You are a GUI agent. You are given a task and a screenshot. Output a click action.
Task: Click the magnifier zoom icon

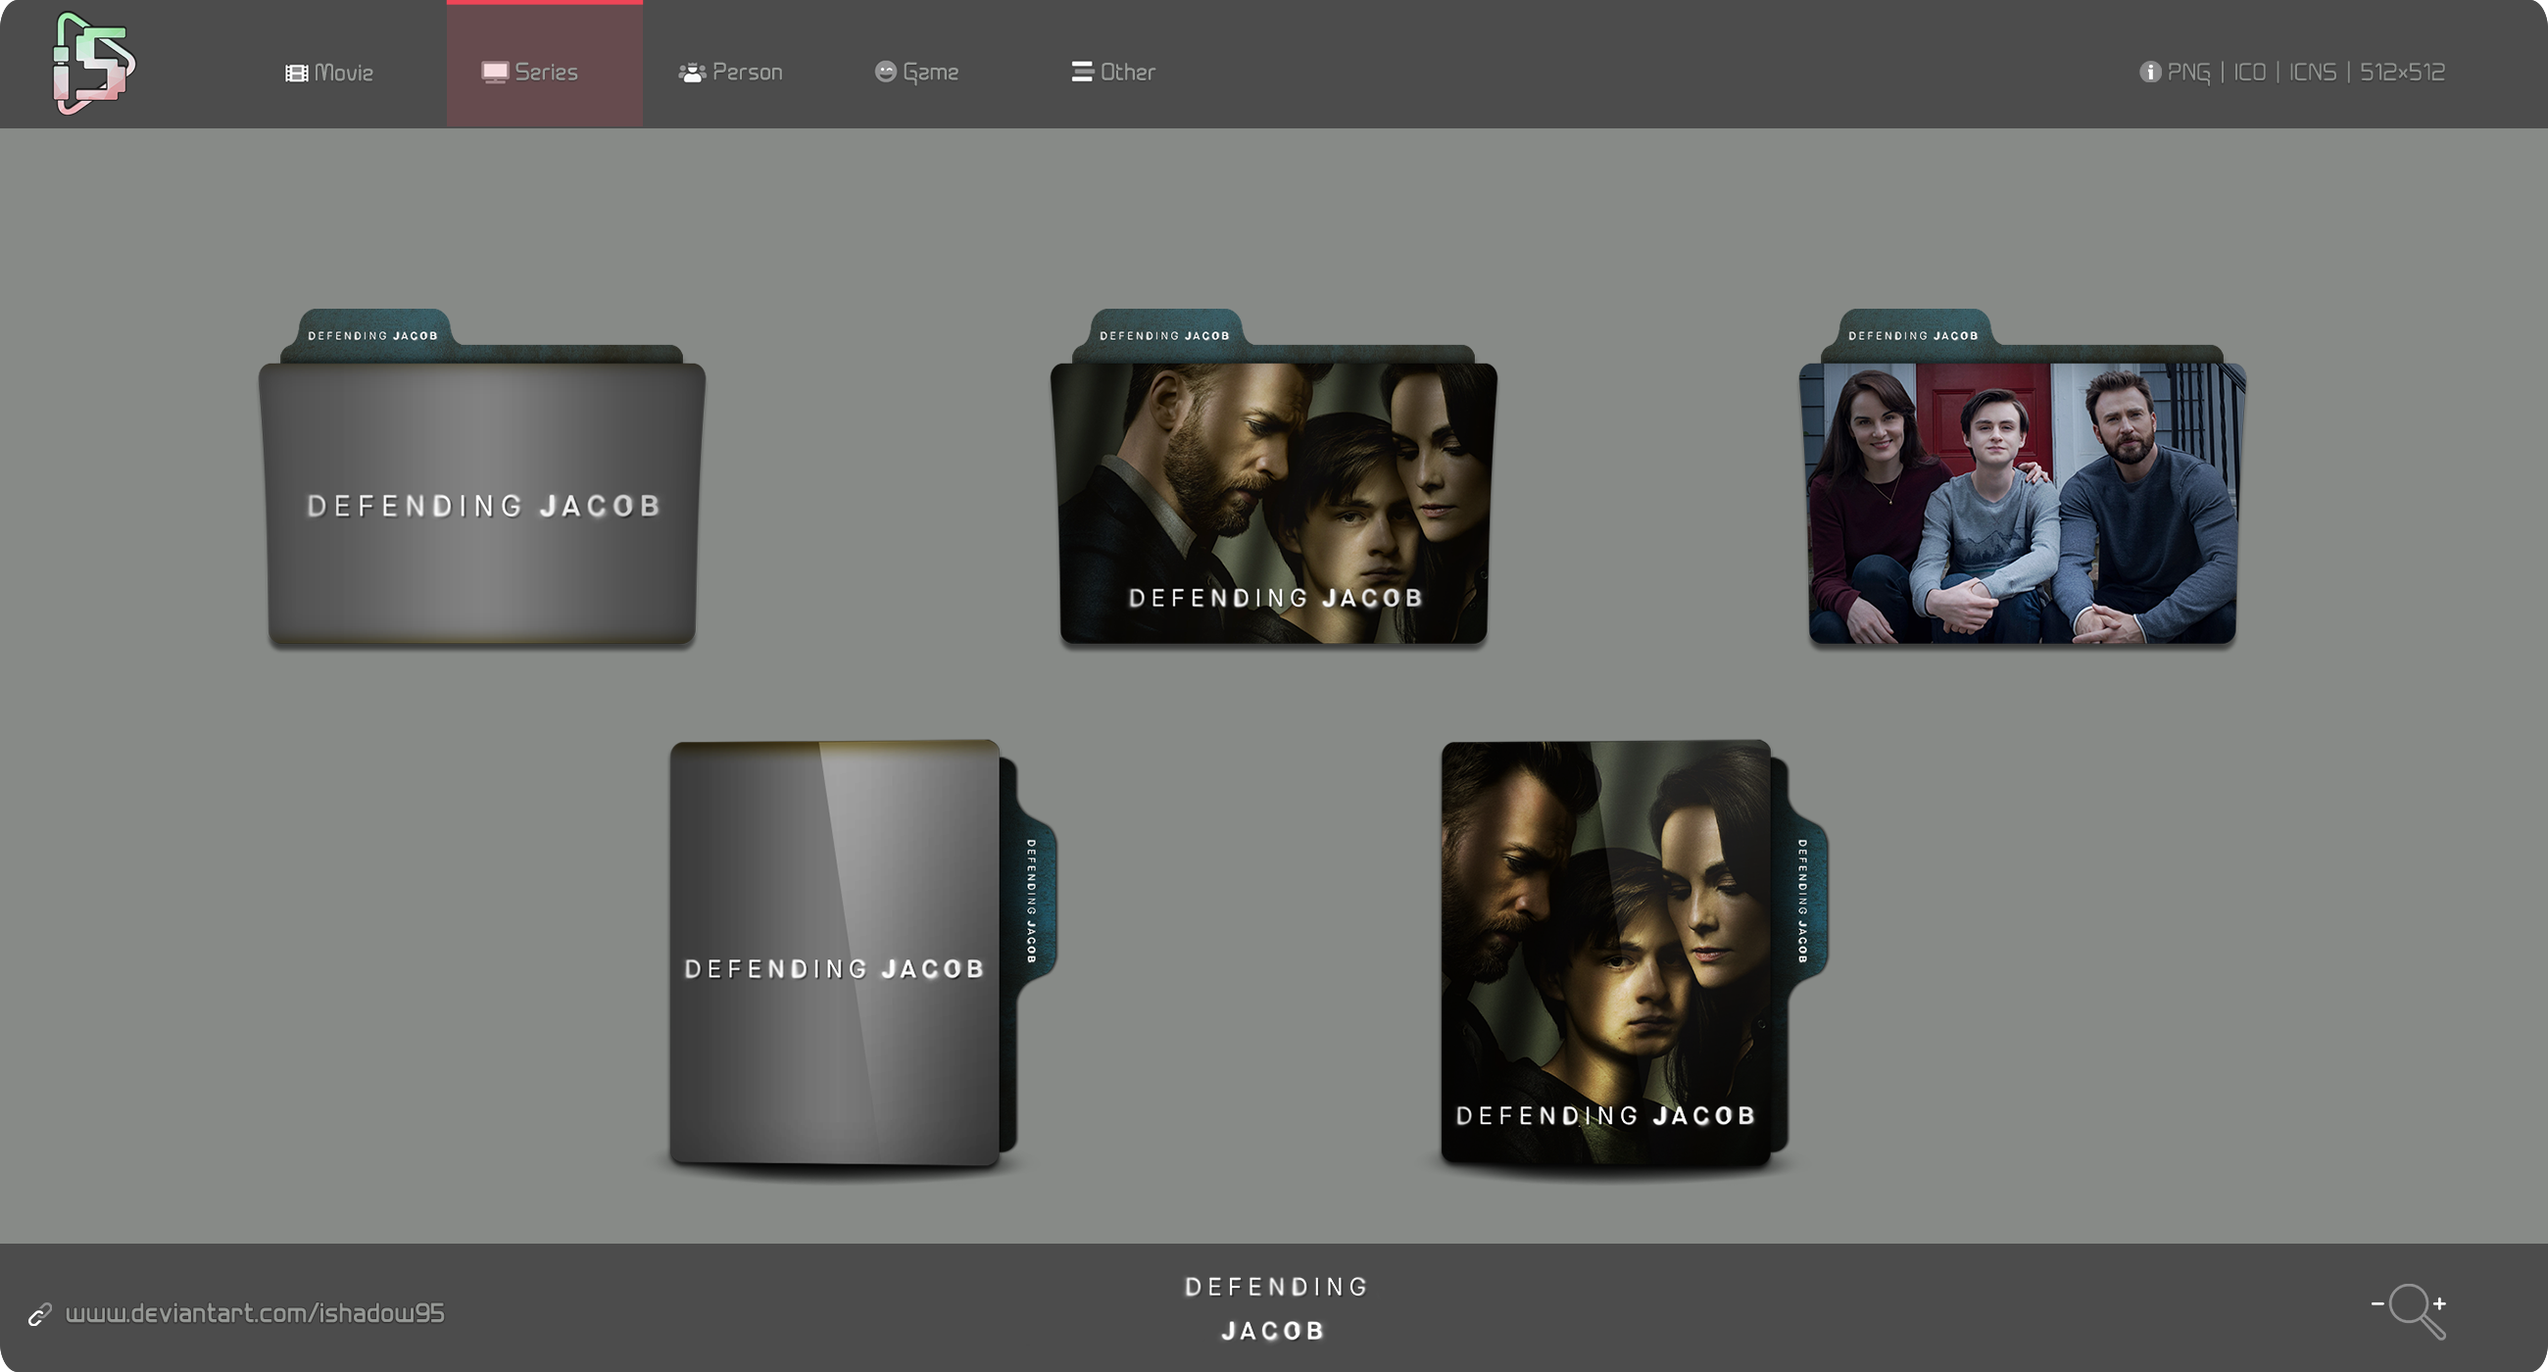click(2410, 1310)
